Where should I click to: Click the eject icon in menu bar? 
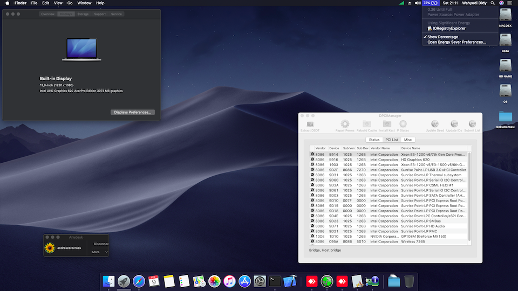[410, 3]
